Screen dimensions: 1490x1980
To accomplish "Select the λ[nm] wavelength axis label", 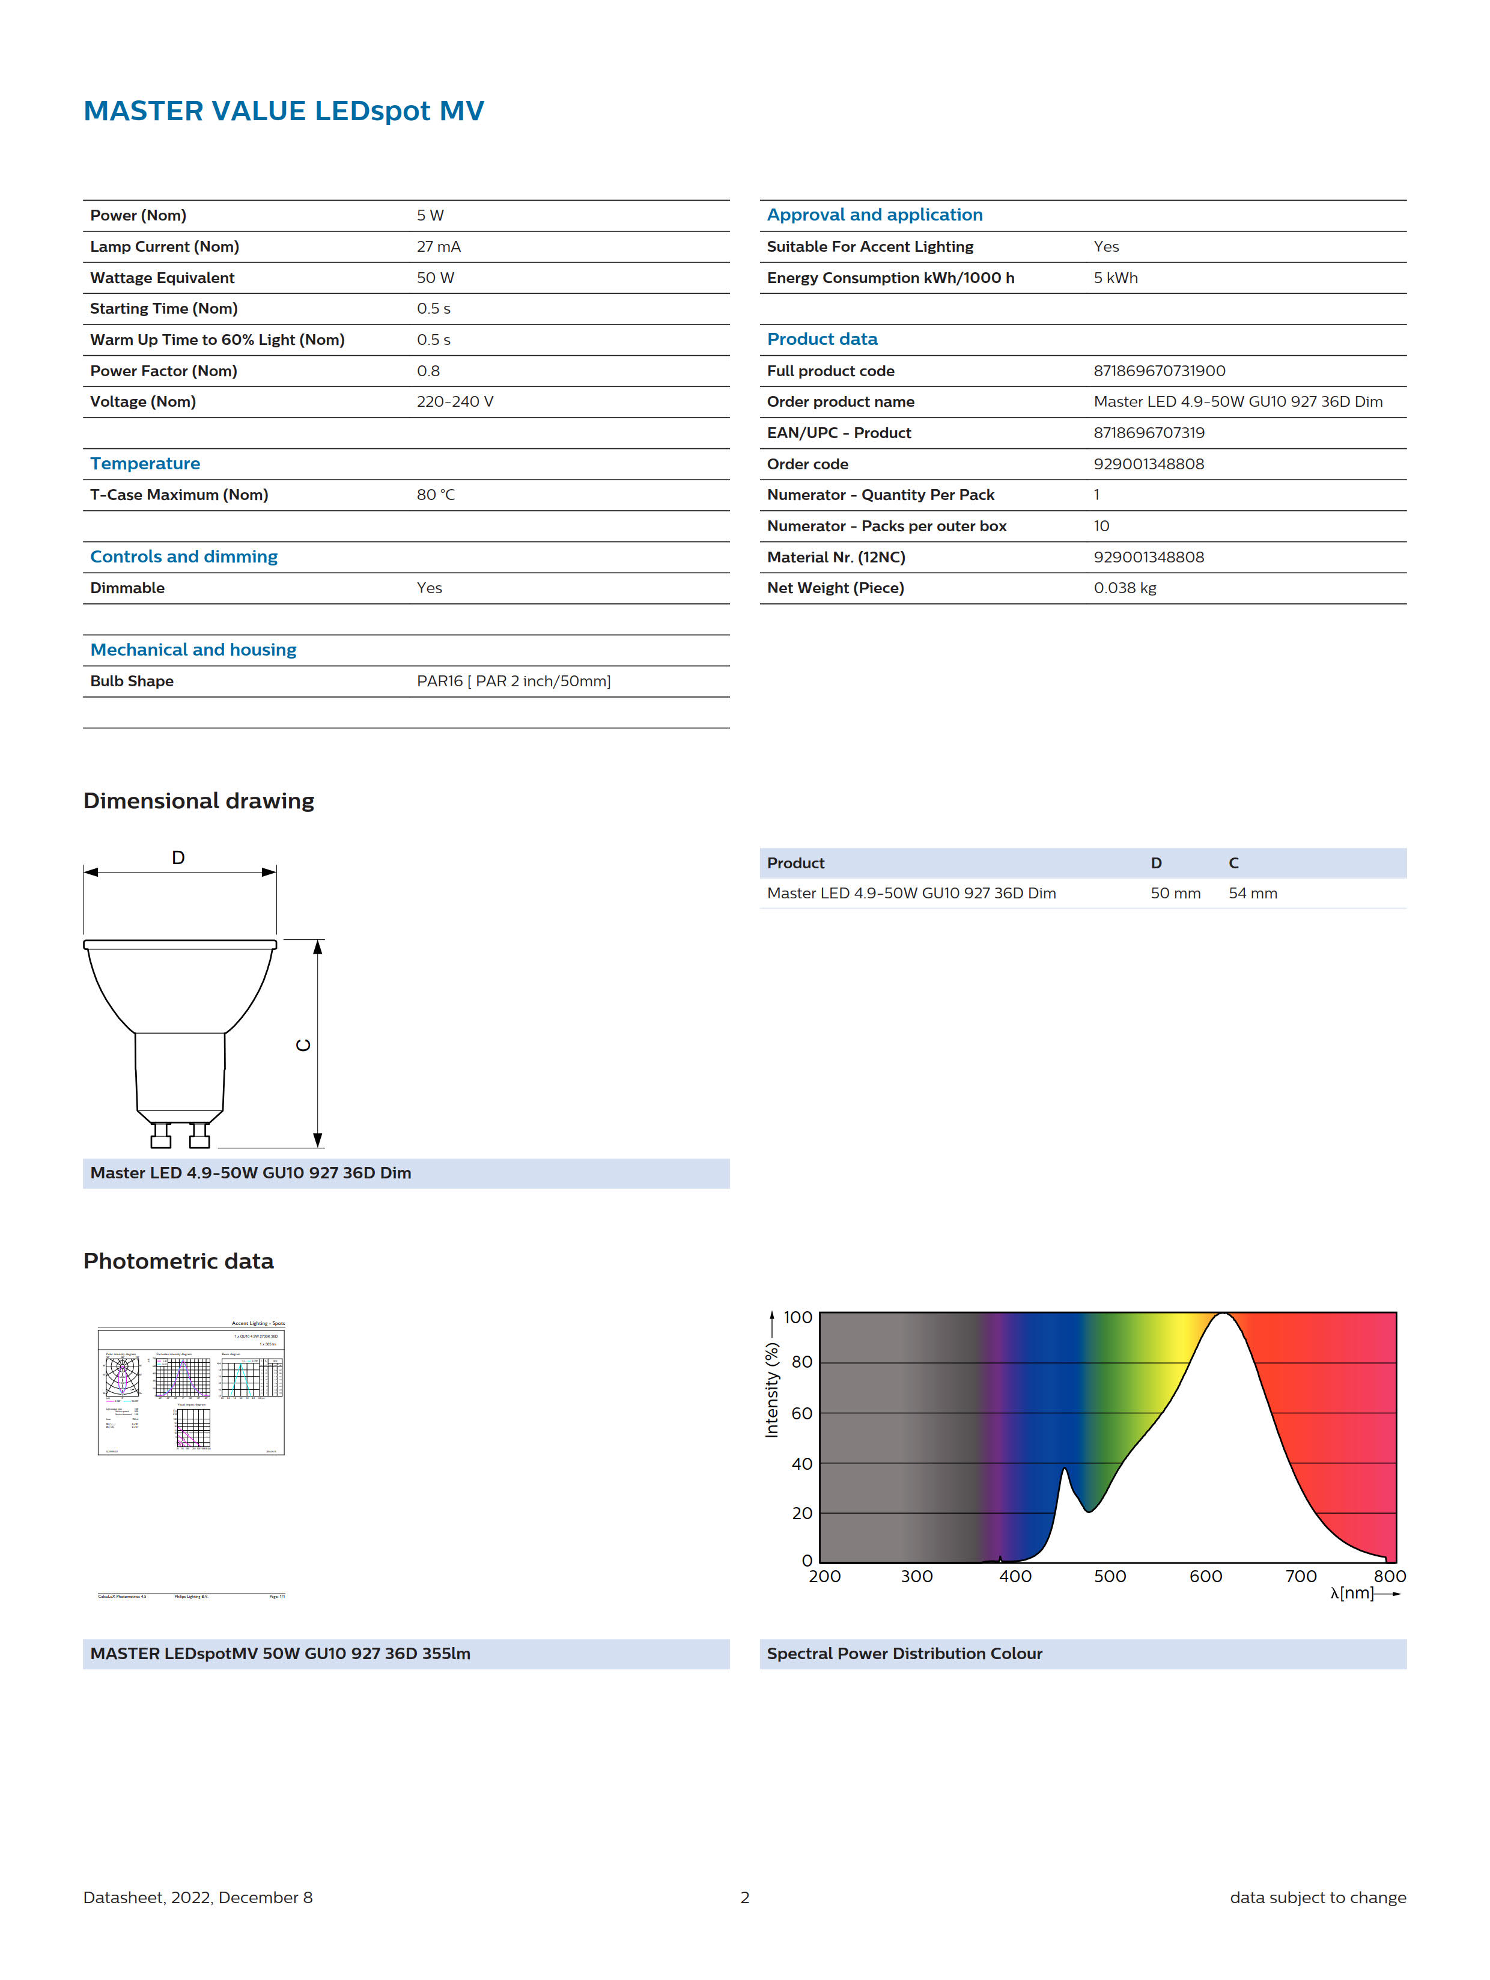I will click(x=1351, y=1592).
